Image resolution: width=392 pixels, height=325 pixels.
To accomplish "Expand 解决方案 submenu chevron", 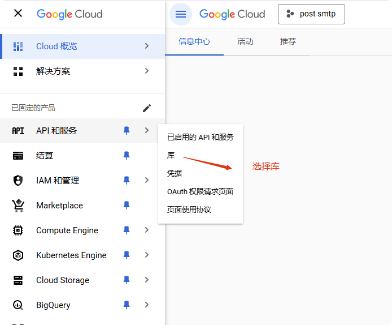I will coord(147,71).
